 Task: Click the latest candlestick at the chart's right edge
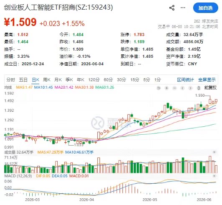pyautogui.click(x=216, y=101)
